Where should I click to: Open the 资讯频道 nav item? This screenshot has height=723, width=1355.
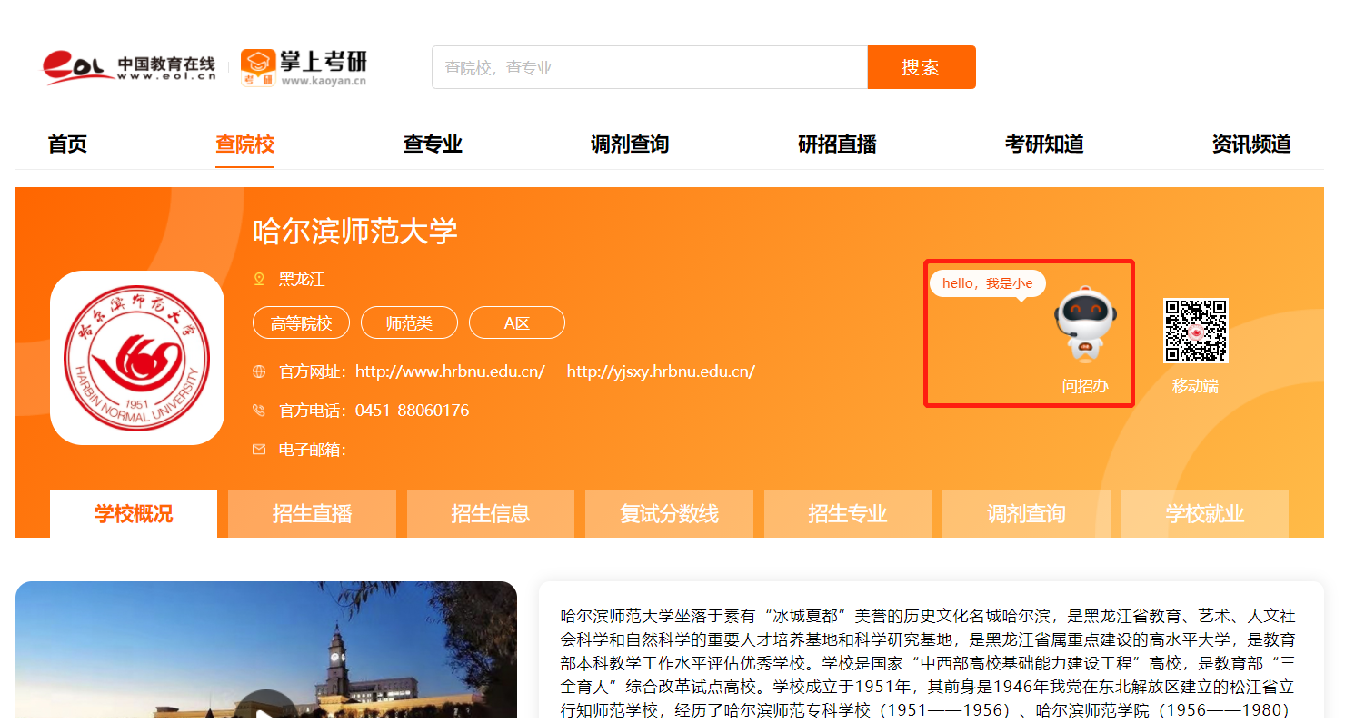click(x=1251, y=144)
